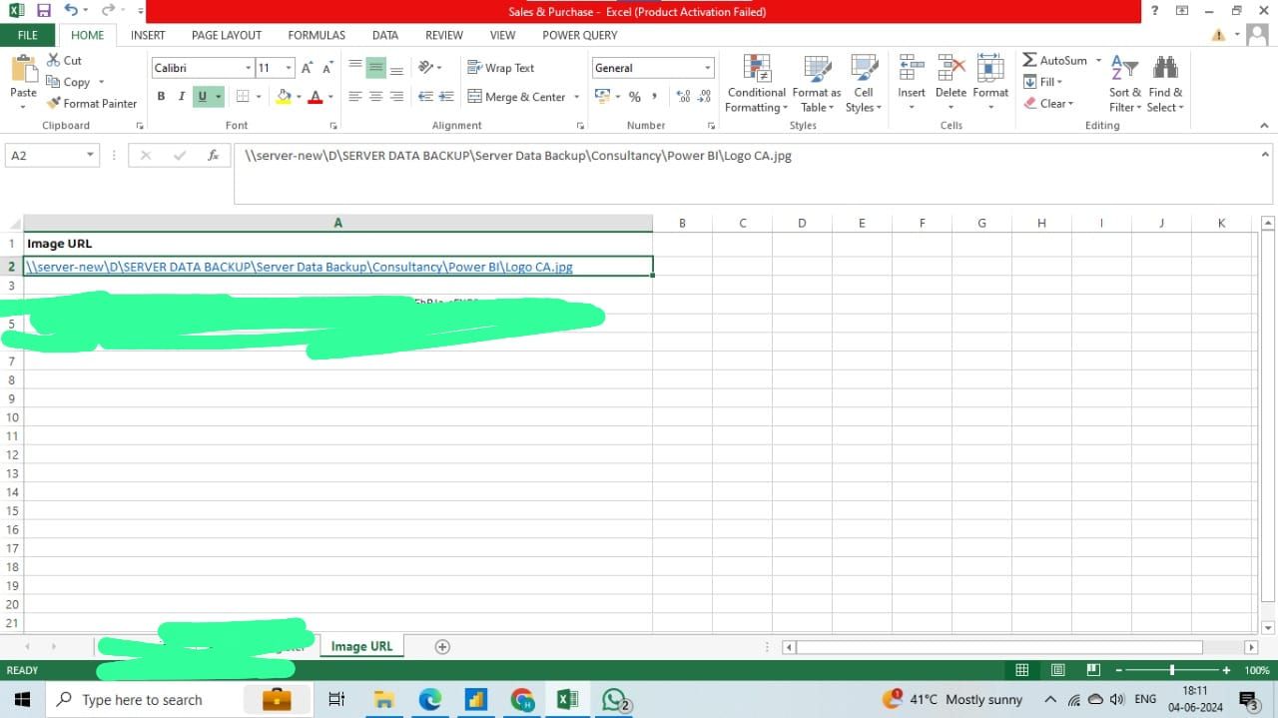
Task: Apply the Percent Style format
Action: 634,97
